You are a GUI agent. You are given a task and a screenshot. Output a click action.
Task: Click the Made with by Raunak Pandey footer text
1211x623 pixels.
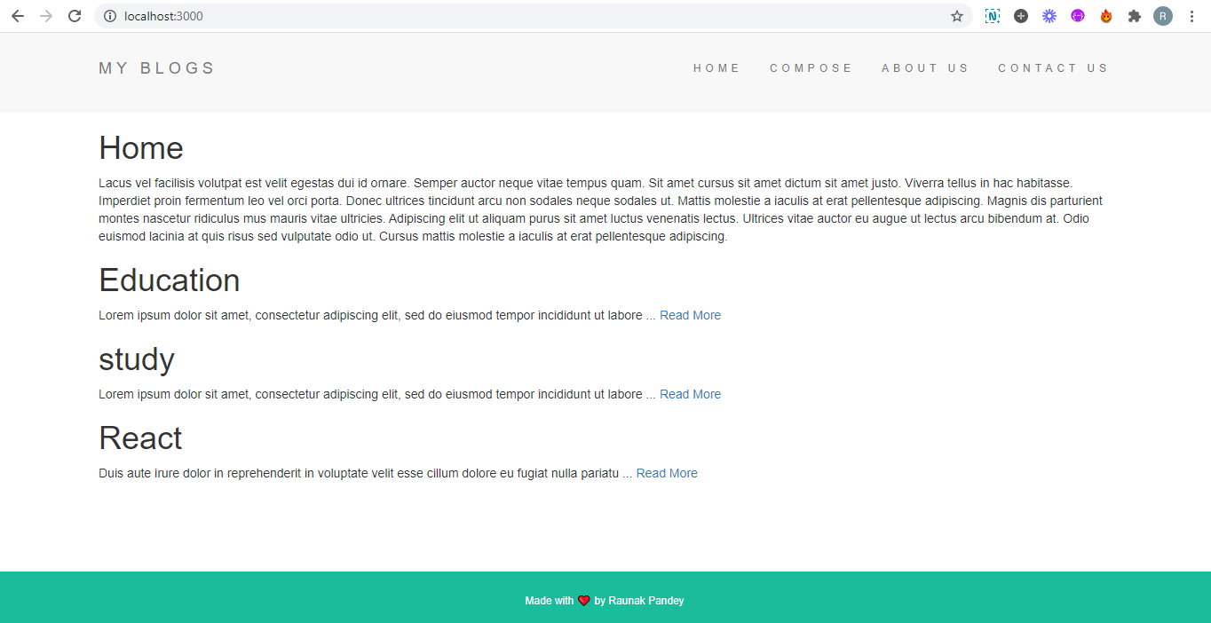pos(605,601)
